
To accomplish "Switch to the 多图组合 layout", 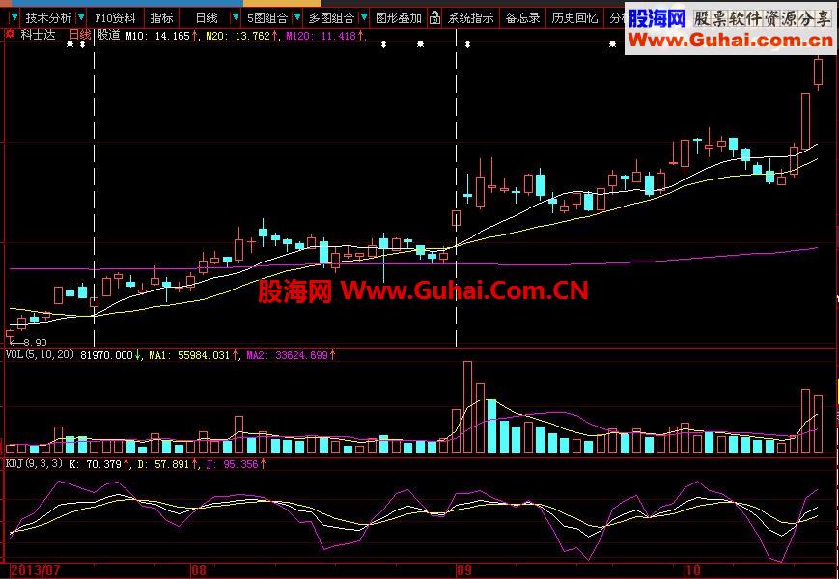I will [331, 18].
